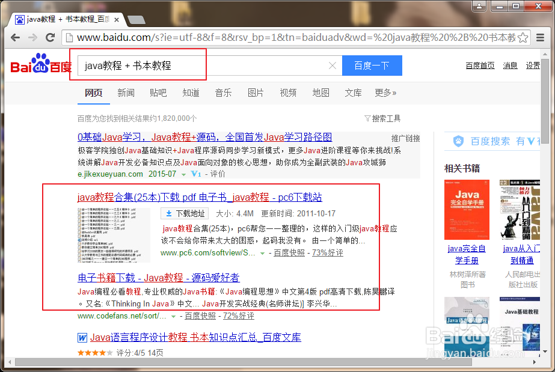Switch to the 音乐 tab

(x=223, y=93)
